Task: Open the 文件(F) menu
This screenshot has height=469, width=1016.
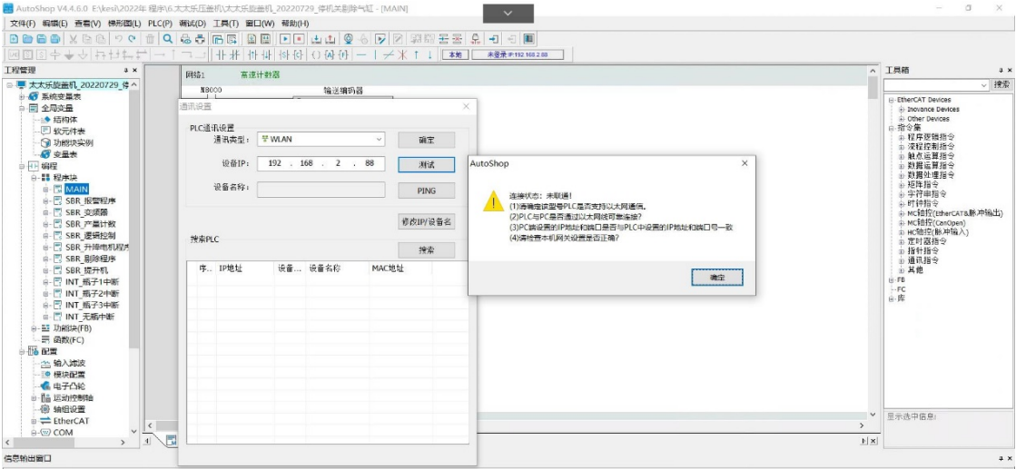Action: [23, 24]
